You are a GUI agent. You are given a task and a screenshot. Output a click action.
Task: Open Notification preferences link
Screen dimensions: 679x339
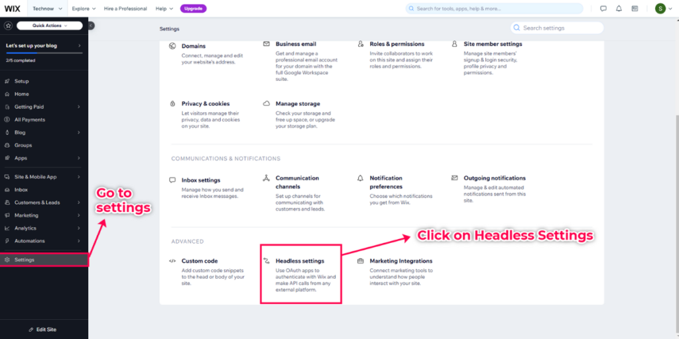tap(387, 183)
